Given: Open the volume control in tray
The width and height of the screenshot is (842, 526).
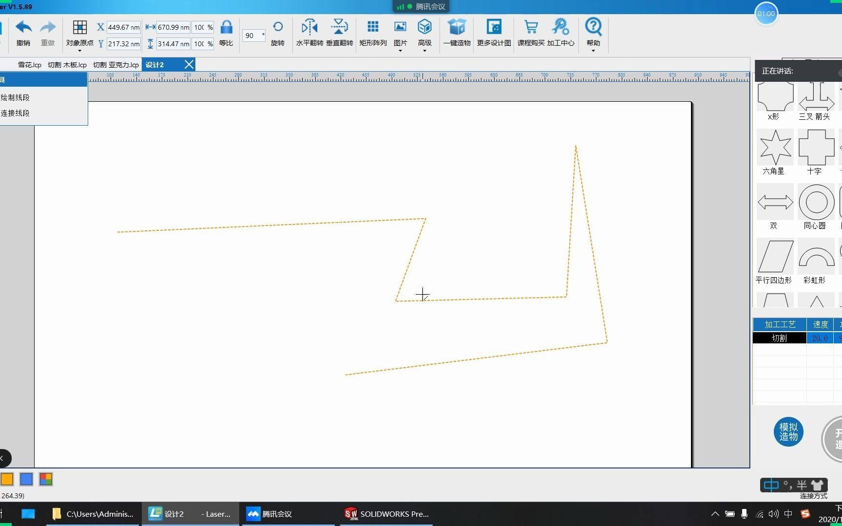Looking at the screenshot, I should (773, 514).
